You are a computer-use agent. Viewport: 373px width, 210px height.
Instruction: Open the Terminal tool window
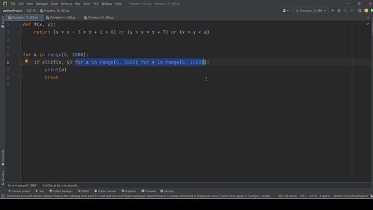[x=149, y=191]
